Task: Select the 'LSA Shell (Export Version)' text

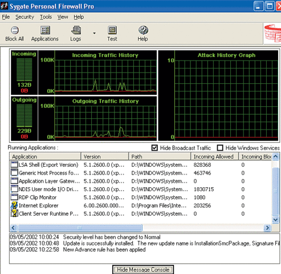Action: coord(48,165)
